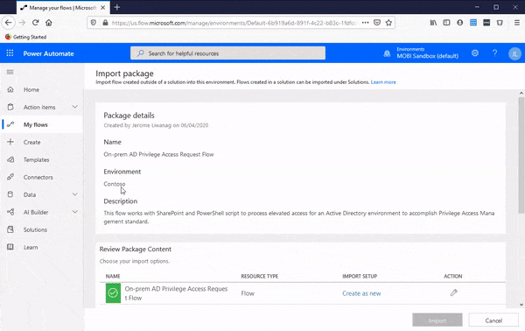Image resolution: width=525 pixels, height=331 pixels.
Task: Click the Cancel button
Action: pos(493,320)
